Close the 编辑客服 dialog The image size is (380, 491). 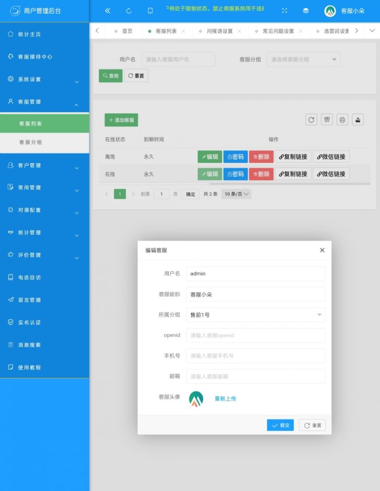pyautogui.click(x=322, y=250)
